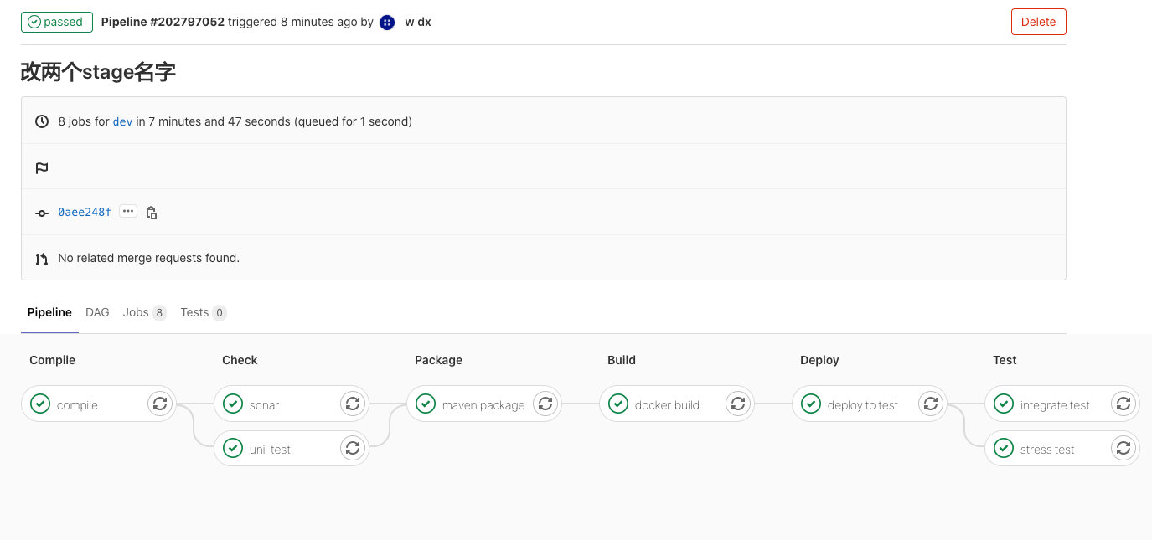1152x540 pixels.
Task: Copy the commit SHA with the clipboard icon
Action: click(152, 213)
